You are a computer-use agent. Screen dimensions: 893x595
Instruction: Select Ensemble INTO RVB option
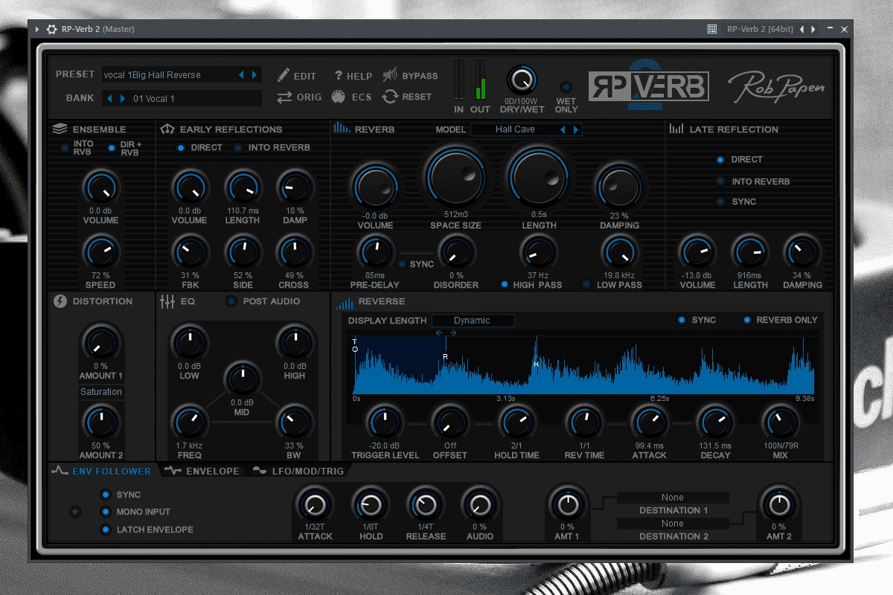(65, 148)
